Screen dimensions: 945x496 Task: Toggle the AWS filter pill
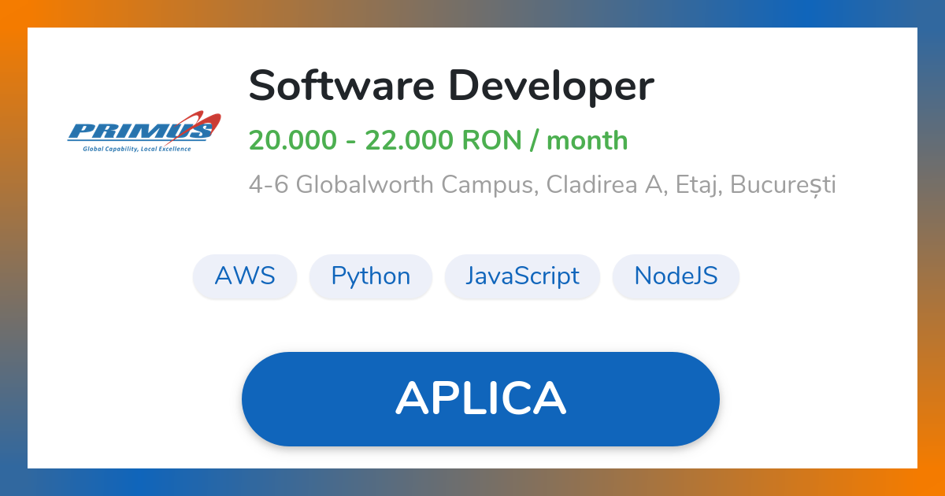click(x=244, y=276)
